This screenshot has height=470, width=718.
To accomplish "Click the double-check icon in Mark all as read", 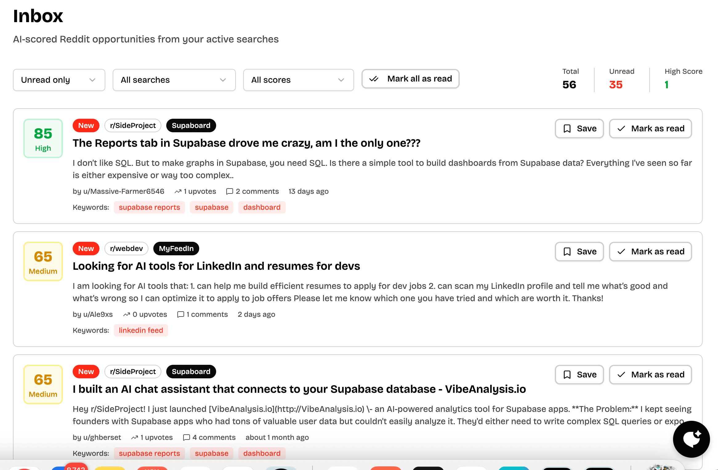I will pyautogui.click(x=374, y=79).
